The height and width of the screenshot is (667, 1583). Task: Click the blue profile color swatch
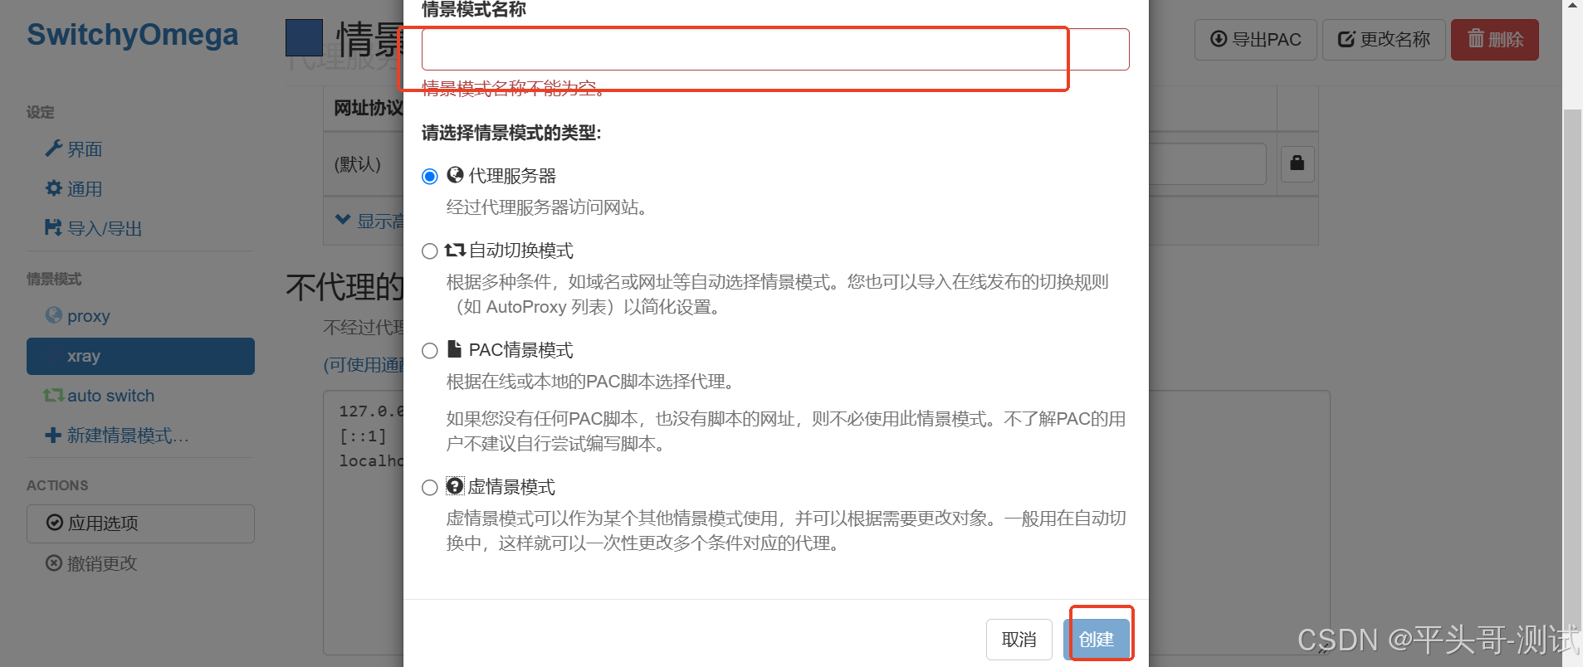pyautogui.click(x=304, y=38)
